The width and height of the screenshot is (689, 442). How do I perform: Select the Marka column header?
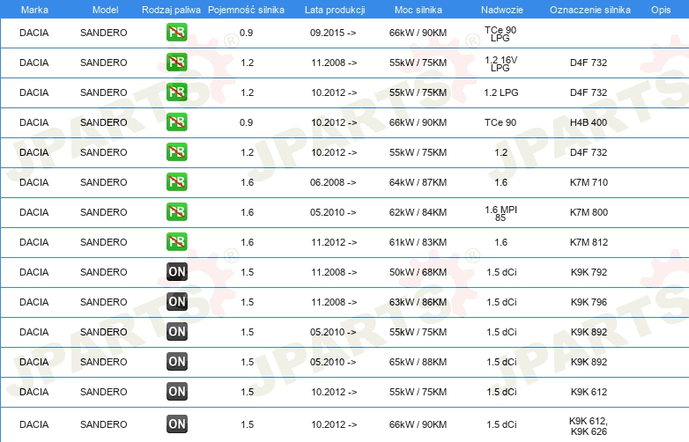[34, 10]
